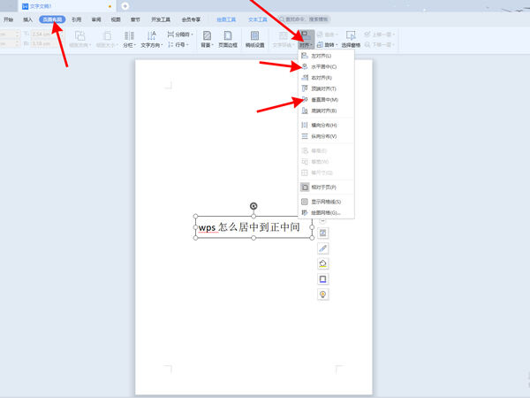Select 顶端对齐 (align top) menu option
Screen dimensions: 530x398
coord(323,89)
